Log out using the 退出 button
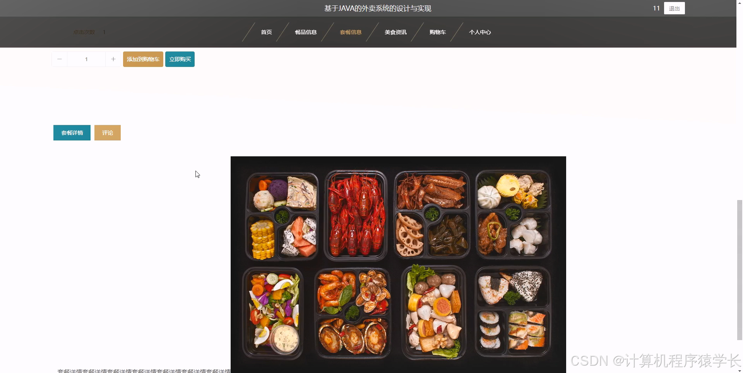The height and width of the screenshot is (373, 743). tap(674, 8)
